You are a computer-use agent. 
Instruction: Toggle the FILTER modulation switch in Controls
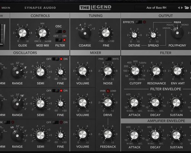[x=59, y=40]
